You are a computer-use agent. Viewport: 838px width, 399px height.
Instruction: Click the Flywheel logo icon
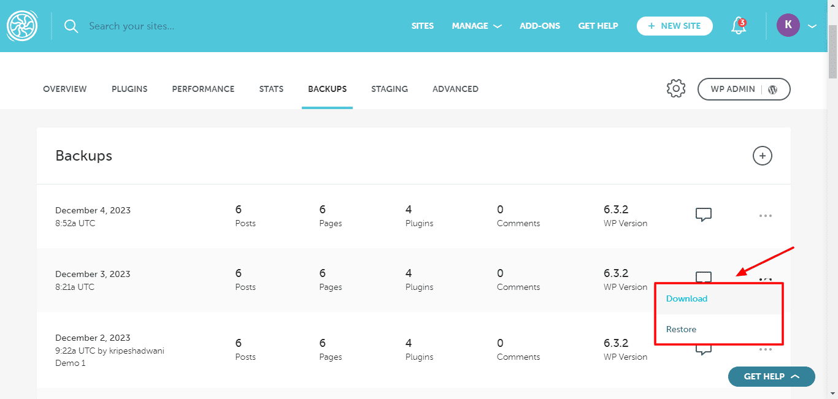coord(22,26)
